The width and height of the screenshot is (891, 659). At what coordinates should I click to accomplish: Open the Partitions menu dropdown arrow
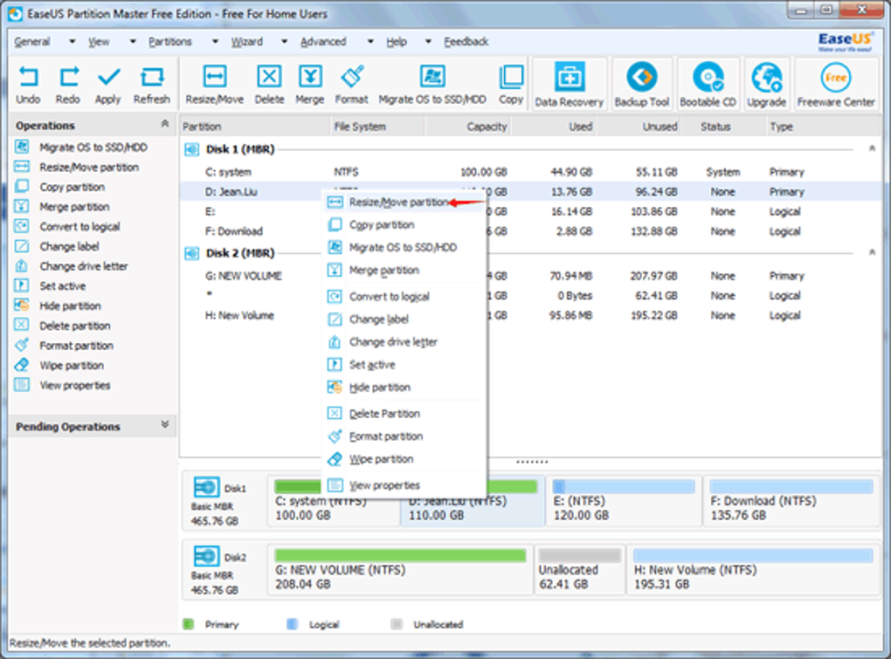(215, 41)
